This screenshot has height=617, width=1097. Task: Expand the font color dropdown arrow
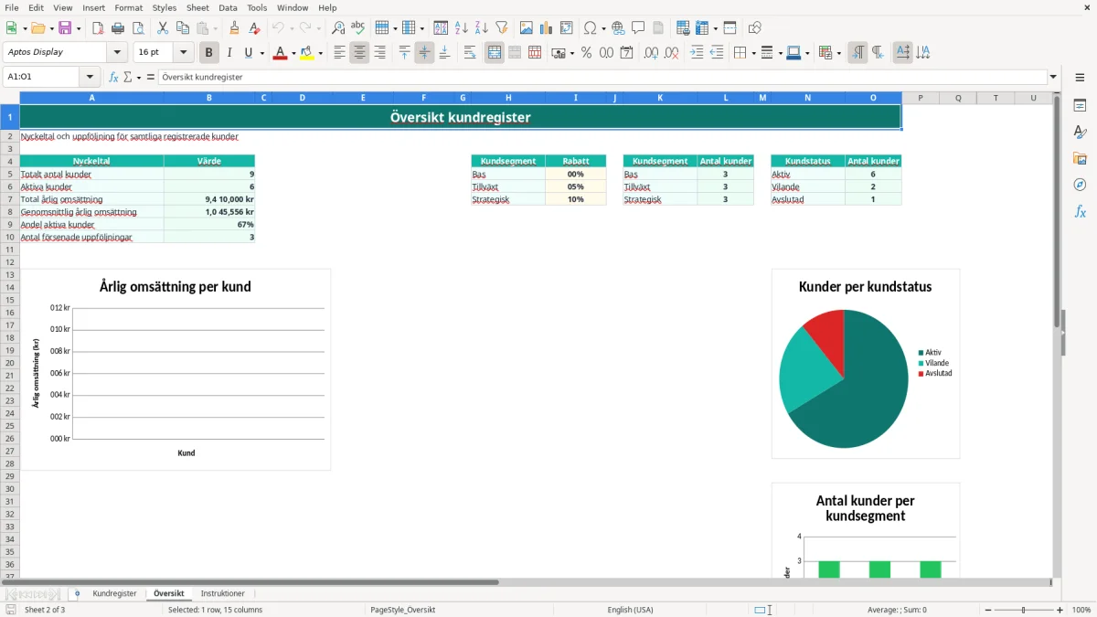tap(293, 53)
